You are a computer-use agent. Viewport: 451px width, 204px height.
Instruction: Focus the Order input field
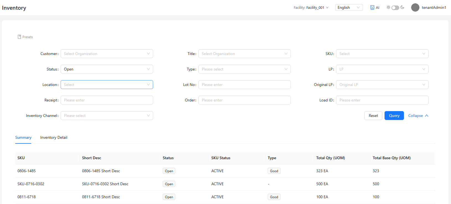tap(244, 100)
